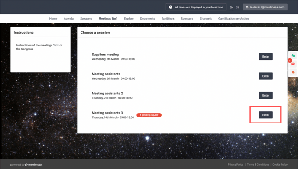Open the orange notification bell

[293, 72]
